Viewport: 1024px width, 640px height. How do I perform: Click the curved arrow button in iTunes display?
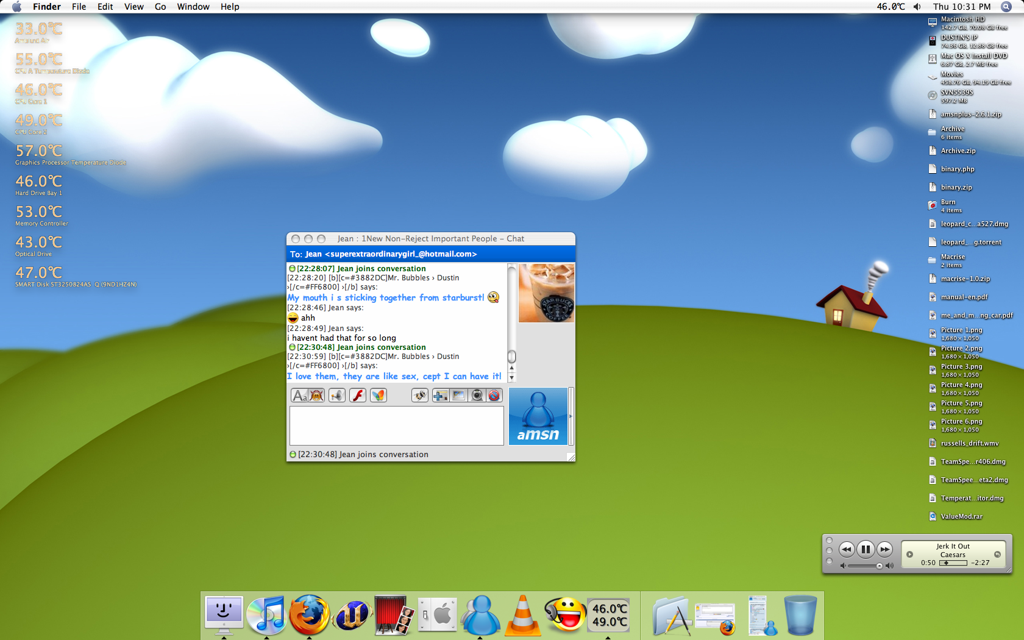tap(997, 554)
